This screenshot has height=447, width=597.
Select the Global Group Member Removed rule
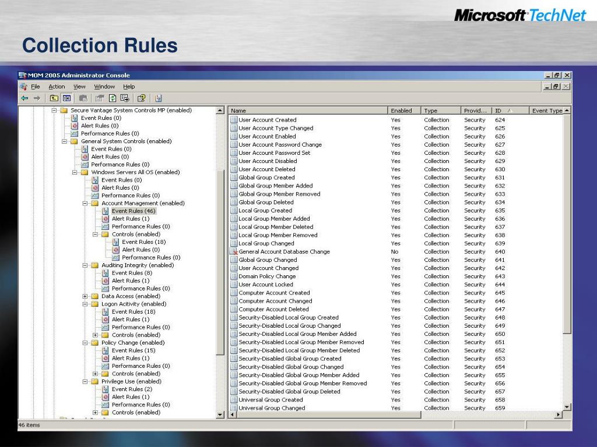pyautogui.click(x=279, y=194)
